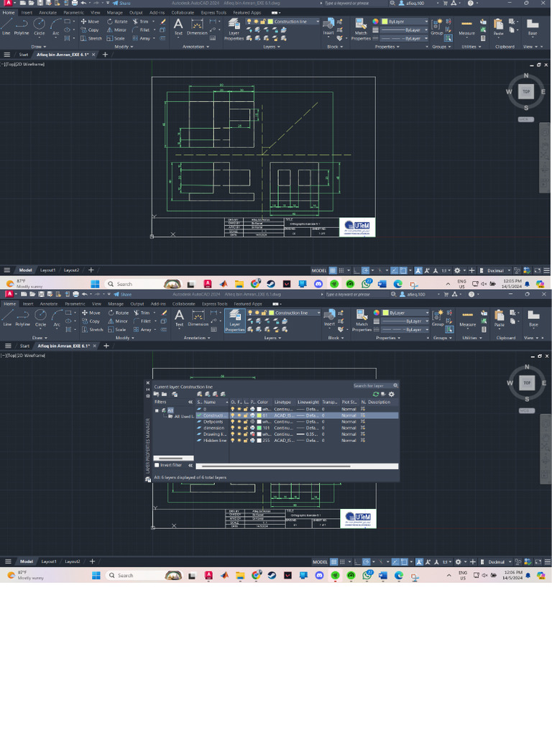Screen dimensions: 552x736
Task: Open Start tab in upper AutoCAD window
Action: (24, 55)
